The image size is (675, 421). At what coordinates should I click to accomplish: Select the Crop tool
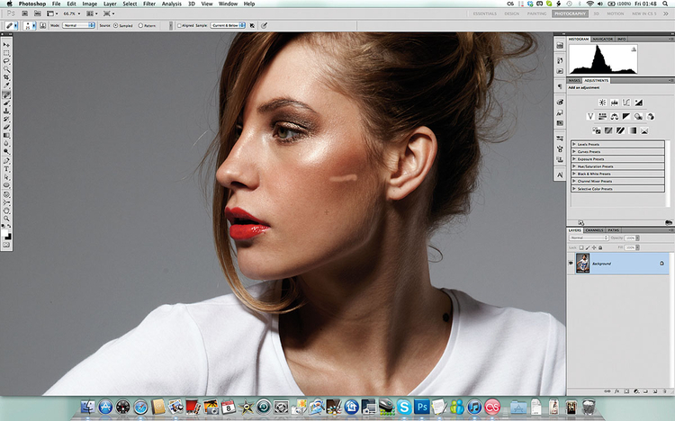click(x=6, y=77)
